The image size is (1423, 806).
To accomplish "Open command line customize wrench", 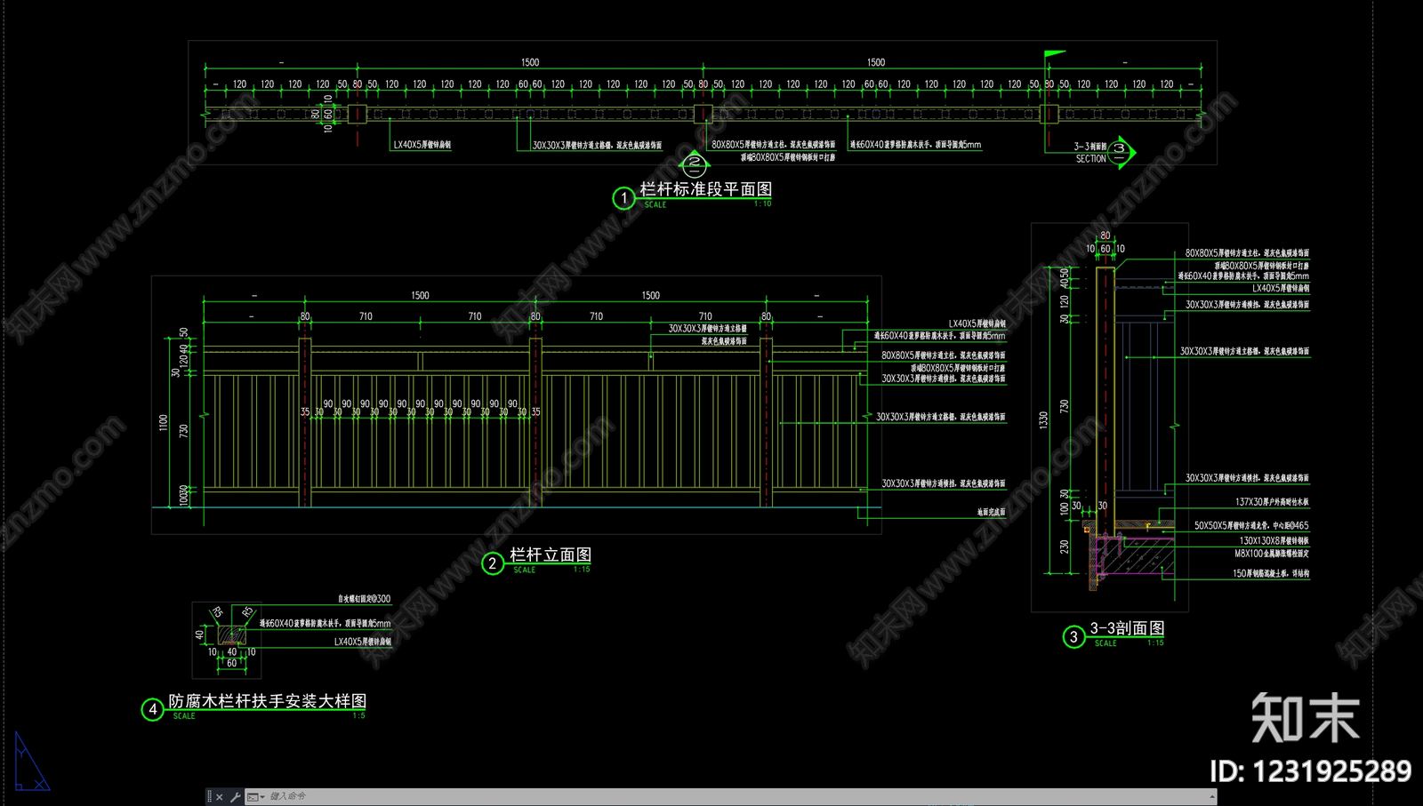I will click(x=235, y=797).
